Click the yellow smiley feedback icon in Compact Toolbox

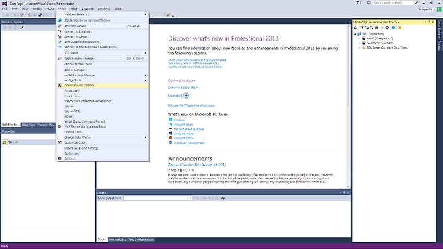coord(399,28)
